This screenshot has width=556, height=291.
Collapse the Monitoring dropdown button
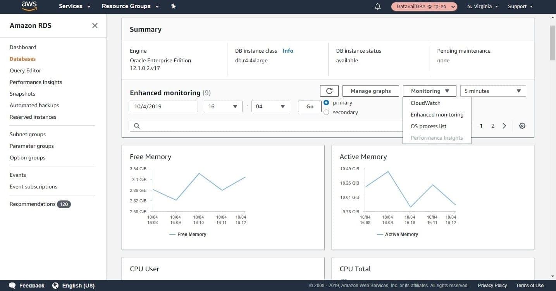pos(430,91)
